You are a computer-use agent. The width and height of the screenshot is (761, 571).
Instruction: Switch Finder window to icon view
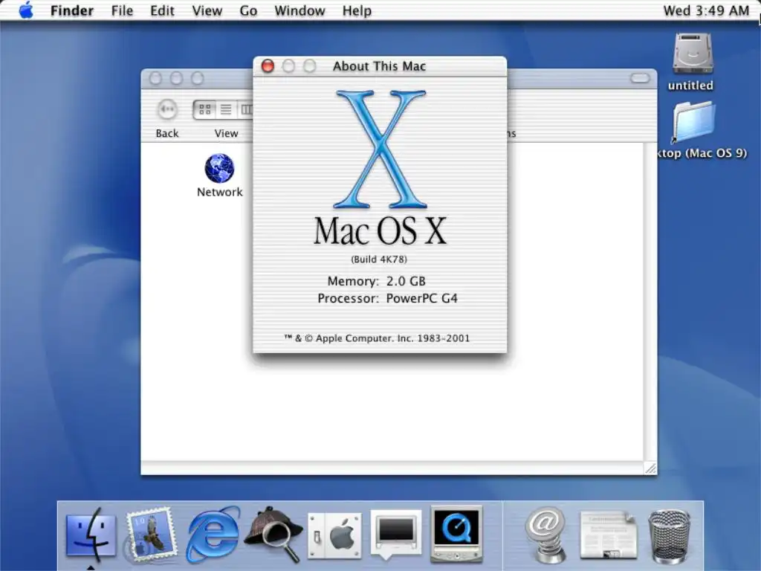coord(205,110)
